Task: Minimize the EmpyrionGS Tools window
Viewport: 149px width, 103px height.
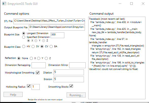Action: tap(120, 4)
